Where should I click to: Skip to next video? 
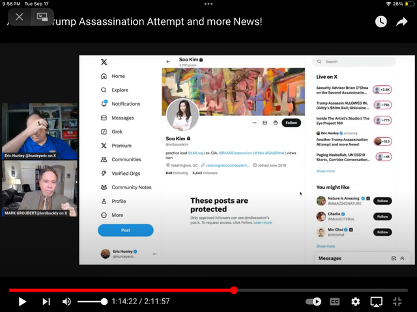(x=46, y=302)
